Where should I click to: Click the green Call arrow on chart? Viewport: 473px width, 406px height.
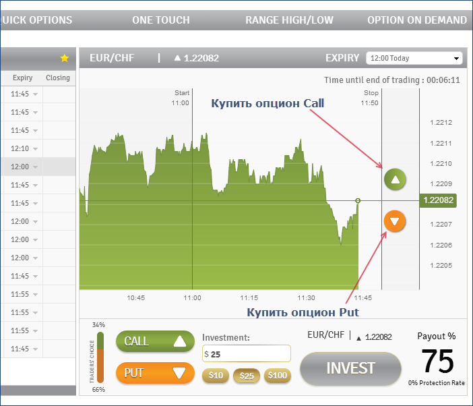pos(395,179)
